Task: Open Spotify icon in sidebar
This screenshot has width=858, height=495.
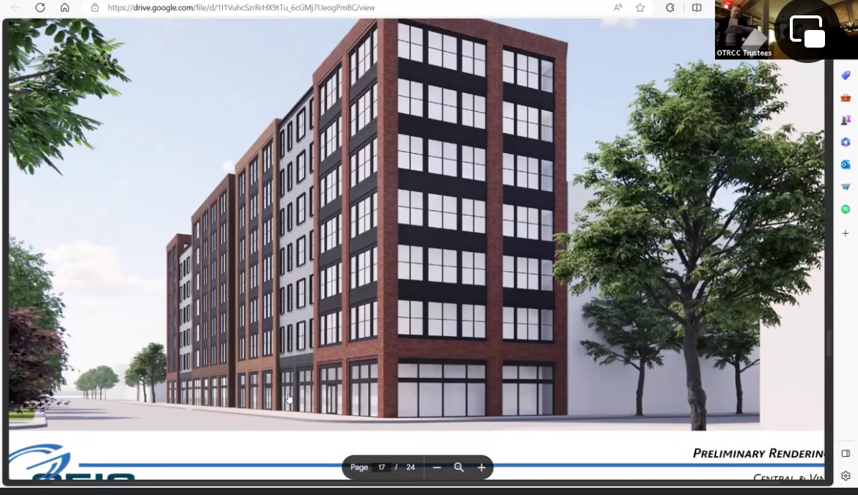Action: pyautogui.click(x=846, y=209)
